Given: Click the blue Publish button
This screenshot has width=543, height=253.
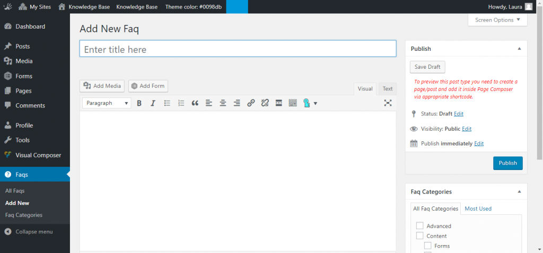Looking at the screenshot, I should coord(507,163).
